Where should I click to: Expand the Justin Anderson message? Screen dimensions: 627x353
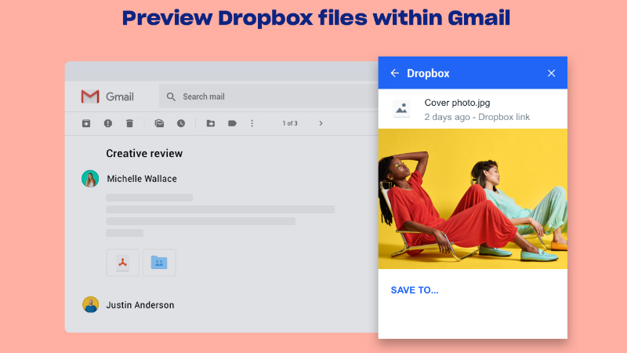(x=140, y=305)
